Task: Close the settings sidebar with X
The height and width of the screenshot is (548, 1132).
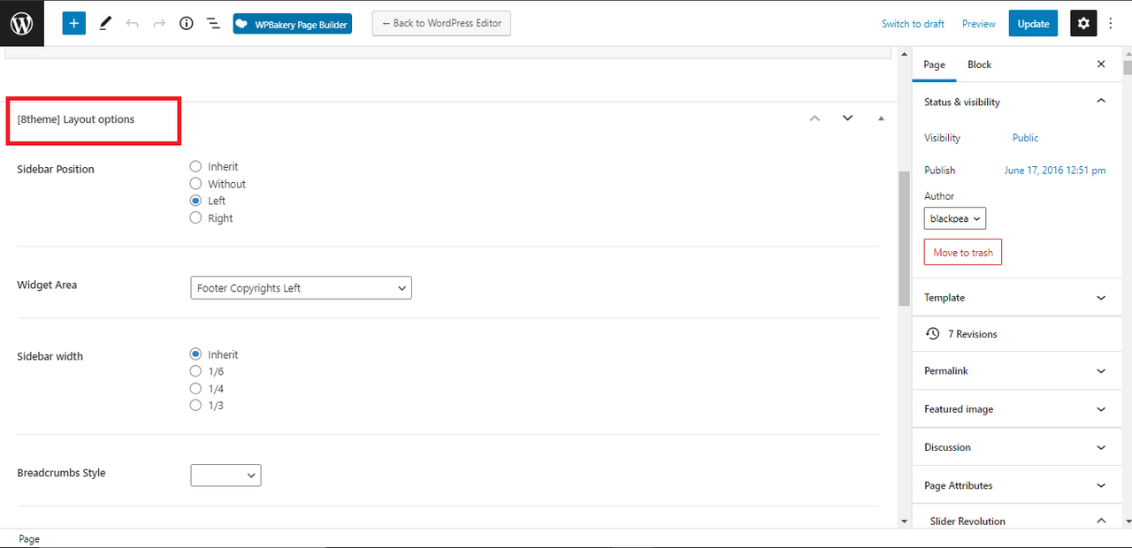Action: pos(1101,65)
